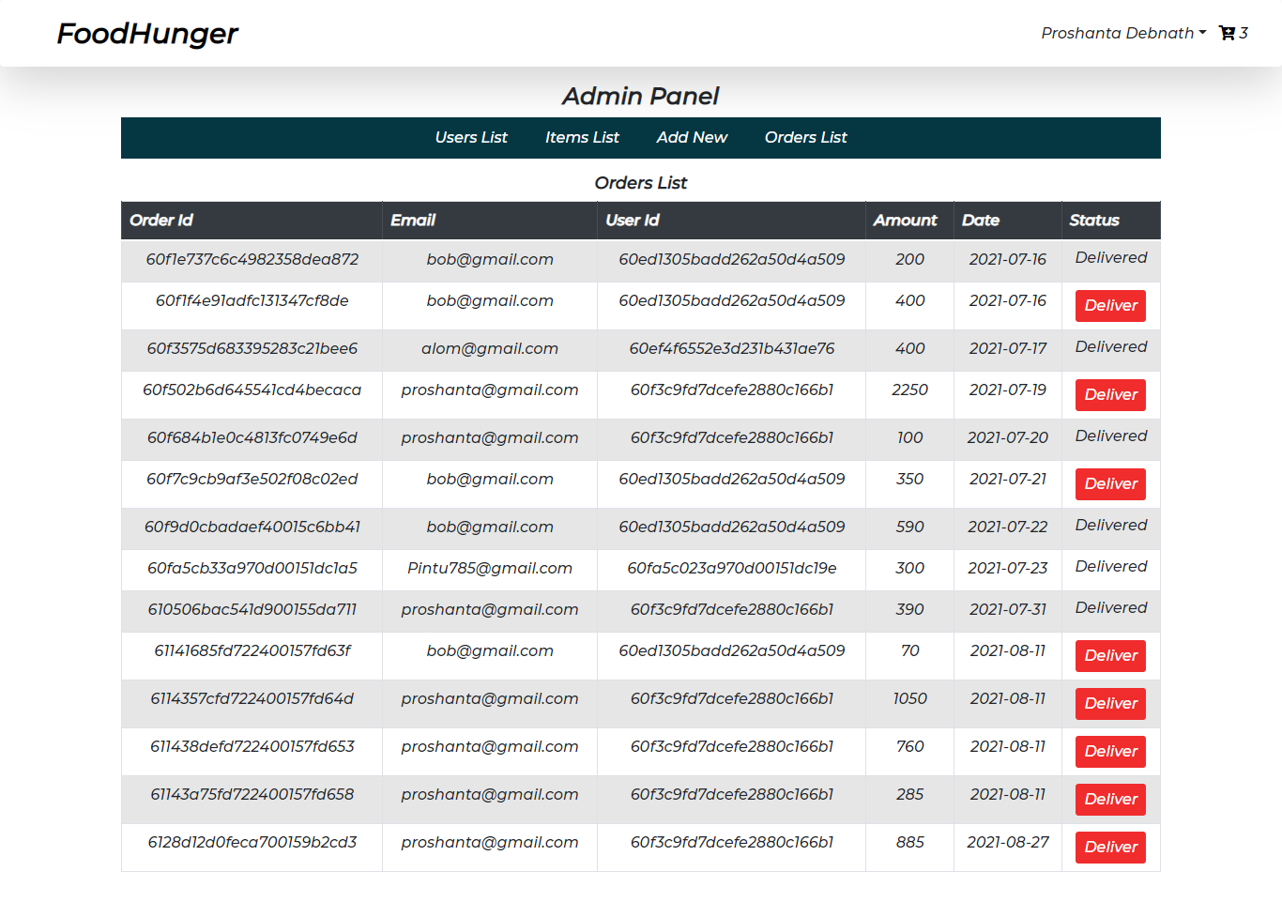The width and height of the screenshot is (1282, 902).
Task: Select amount 885
Action: (x=909, y=842)
